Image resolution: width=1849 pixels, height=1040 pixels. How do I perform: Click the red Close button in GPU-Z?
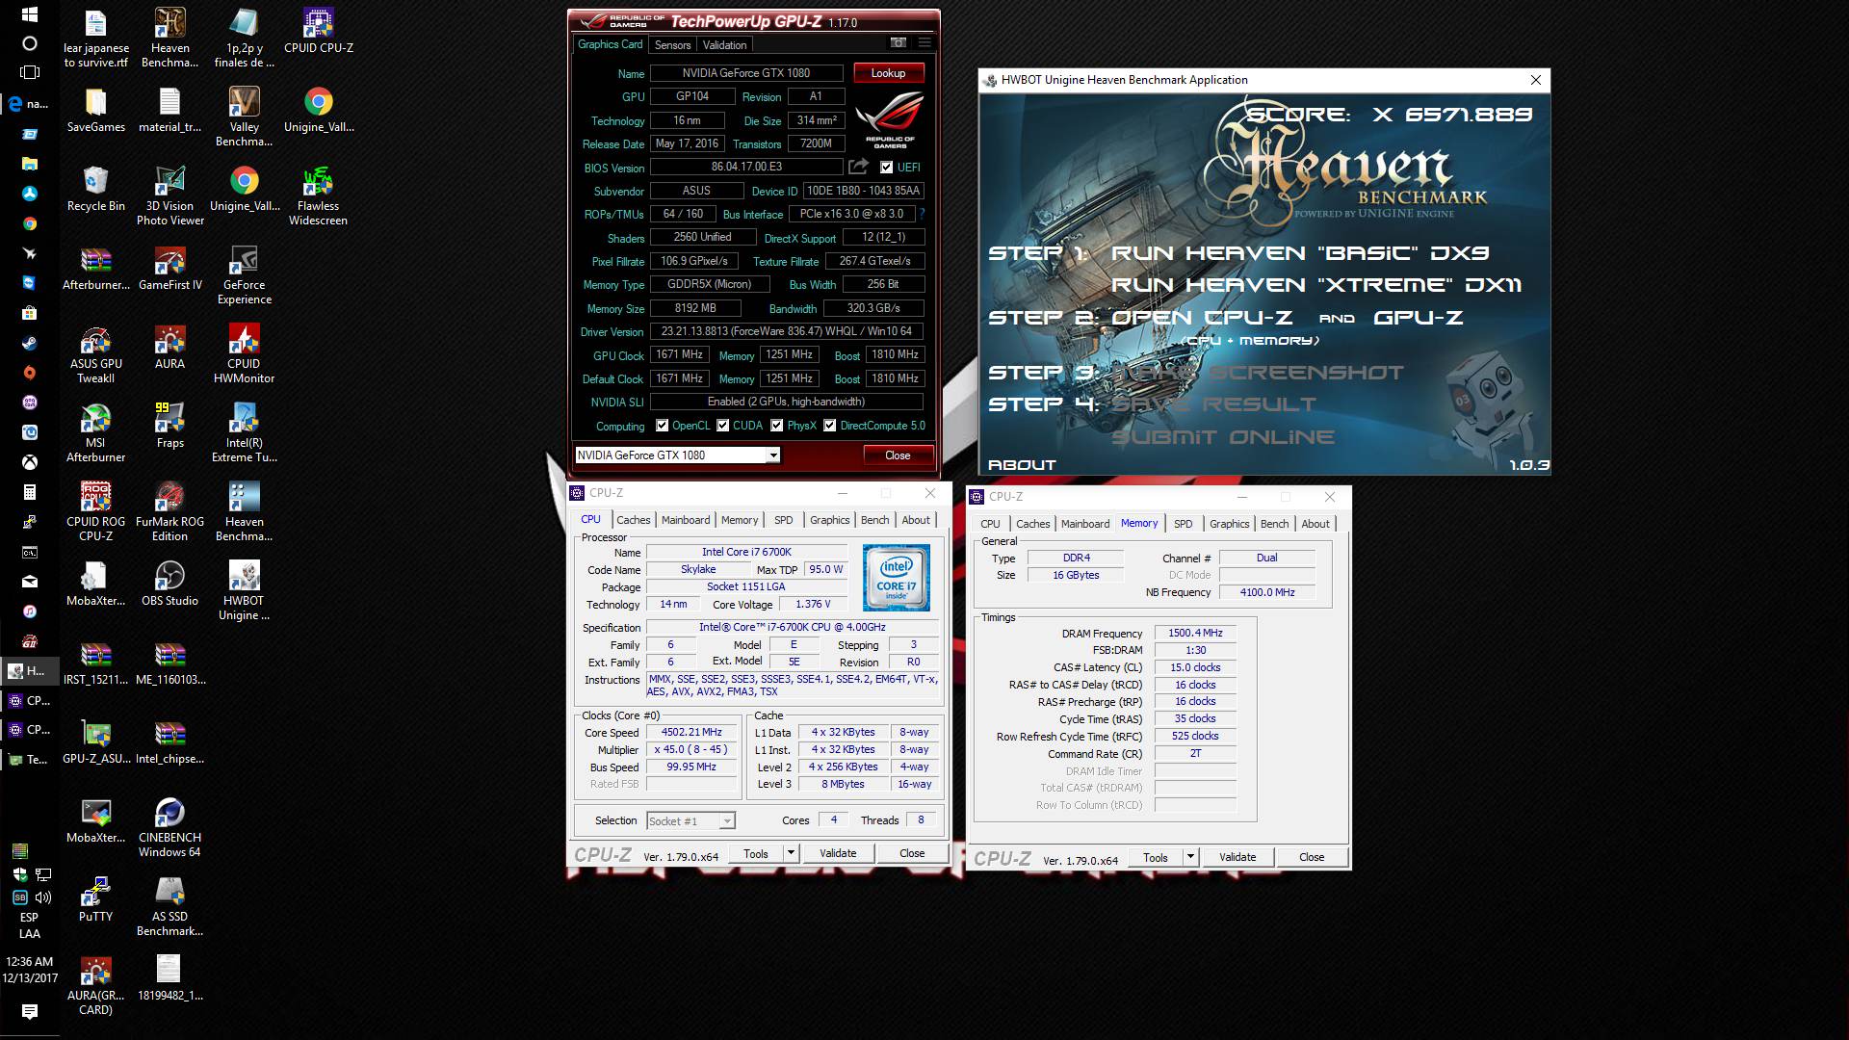pyautogui.click(x=898, y=455)
